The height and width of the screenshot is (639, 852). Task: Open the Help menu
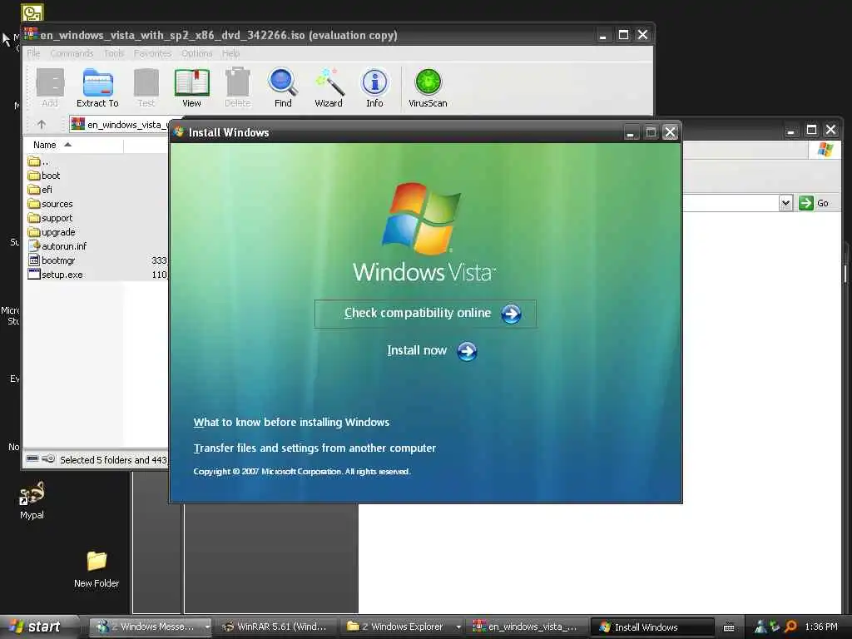(231, 53)
